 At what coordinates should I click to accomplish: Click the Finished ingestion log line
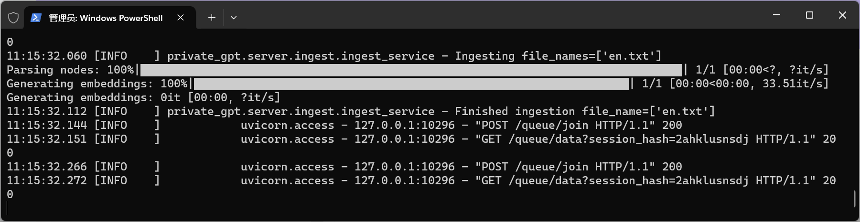tap(361, 111)
